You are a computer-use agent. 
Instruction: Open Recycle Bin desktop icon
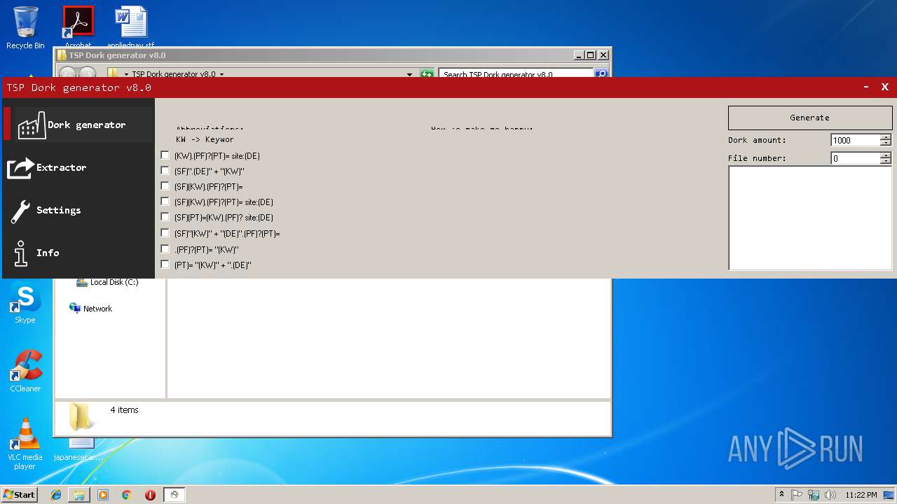pyautogui.click(x=25, y=28)
